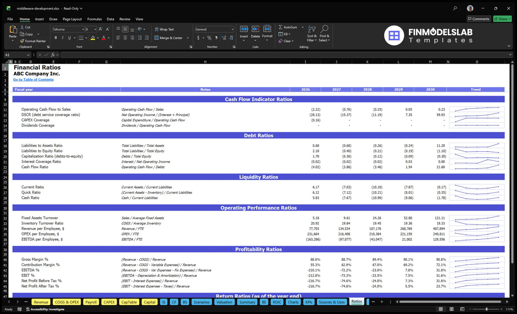Open the File menu
517x314 pixels.
pyautogui.click(x=10, y=19)
